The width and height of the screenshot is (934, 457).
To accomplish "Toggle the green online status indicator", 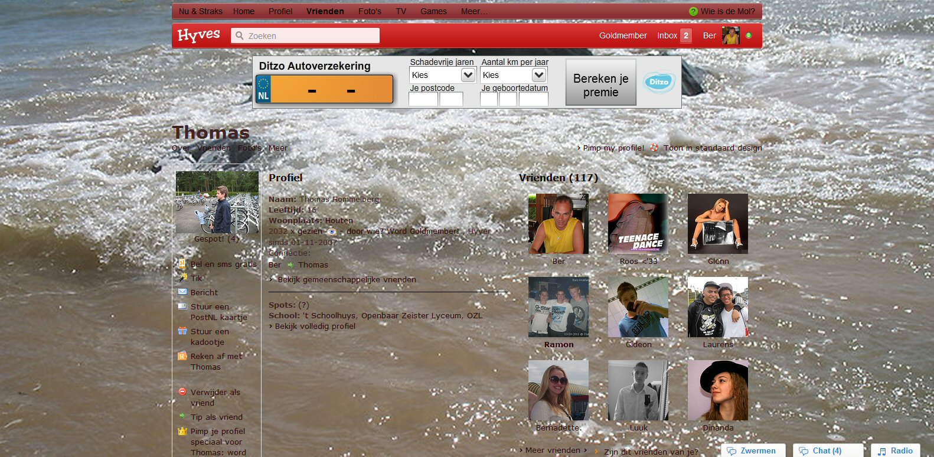I will pos(749,35).
